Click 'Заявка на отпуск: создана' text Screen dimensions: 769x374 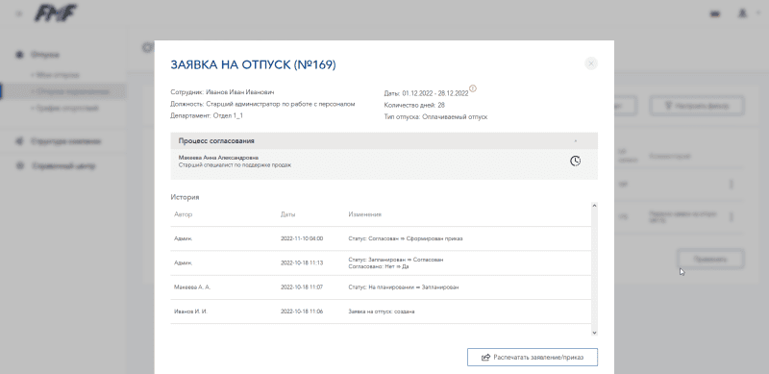coord(381,312)
